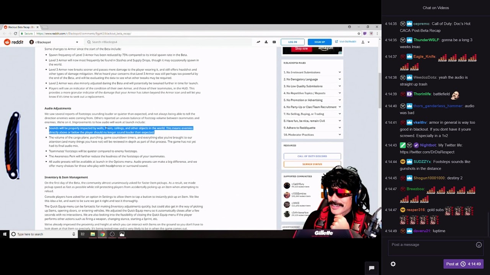Click Post at 4:14:49 button

tap(463, 264)
